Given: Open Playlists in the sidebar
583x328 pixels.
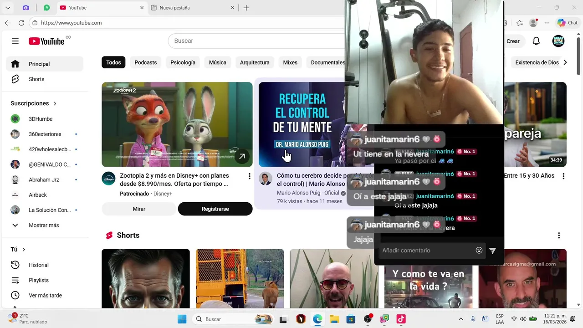Looking at the screenshot, I should 45,280.
